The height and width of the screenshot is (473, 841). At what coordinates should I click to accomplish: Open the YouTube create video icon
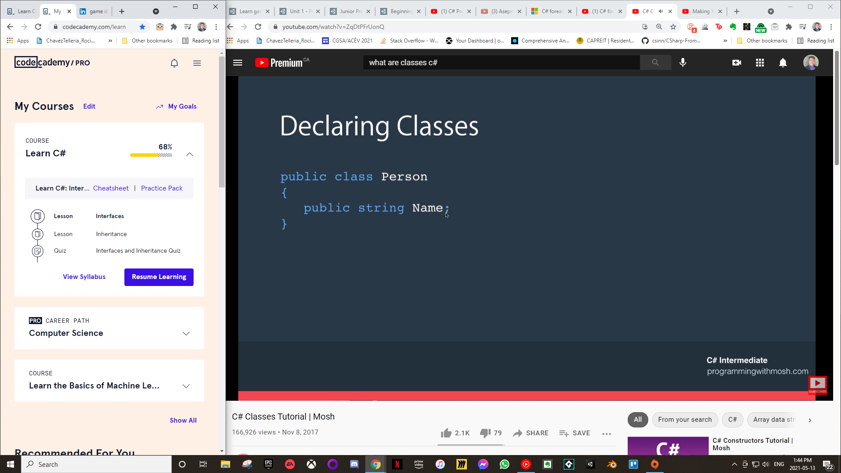pyautogui.click(x=737, y=63)
